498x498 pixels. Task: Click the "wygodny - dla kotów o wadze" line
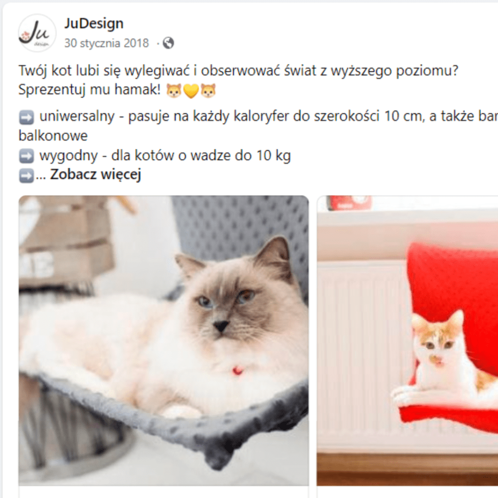(165, 156)
